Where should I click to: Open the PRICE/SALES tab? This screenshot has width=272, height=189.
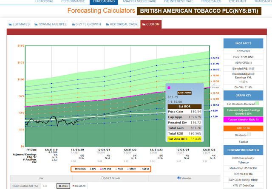point(211,1)
